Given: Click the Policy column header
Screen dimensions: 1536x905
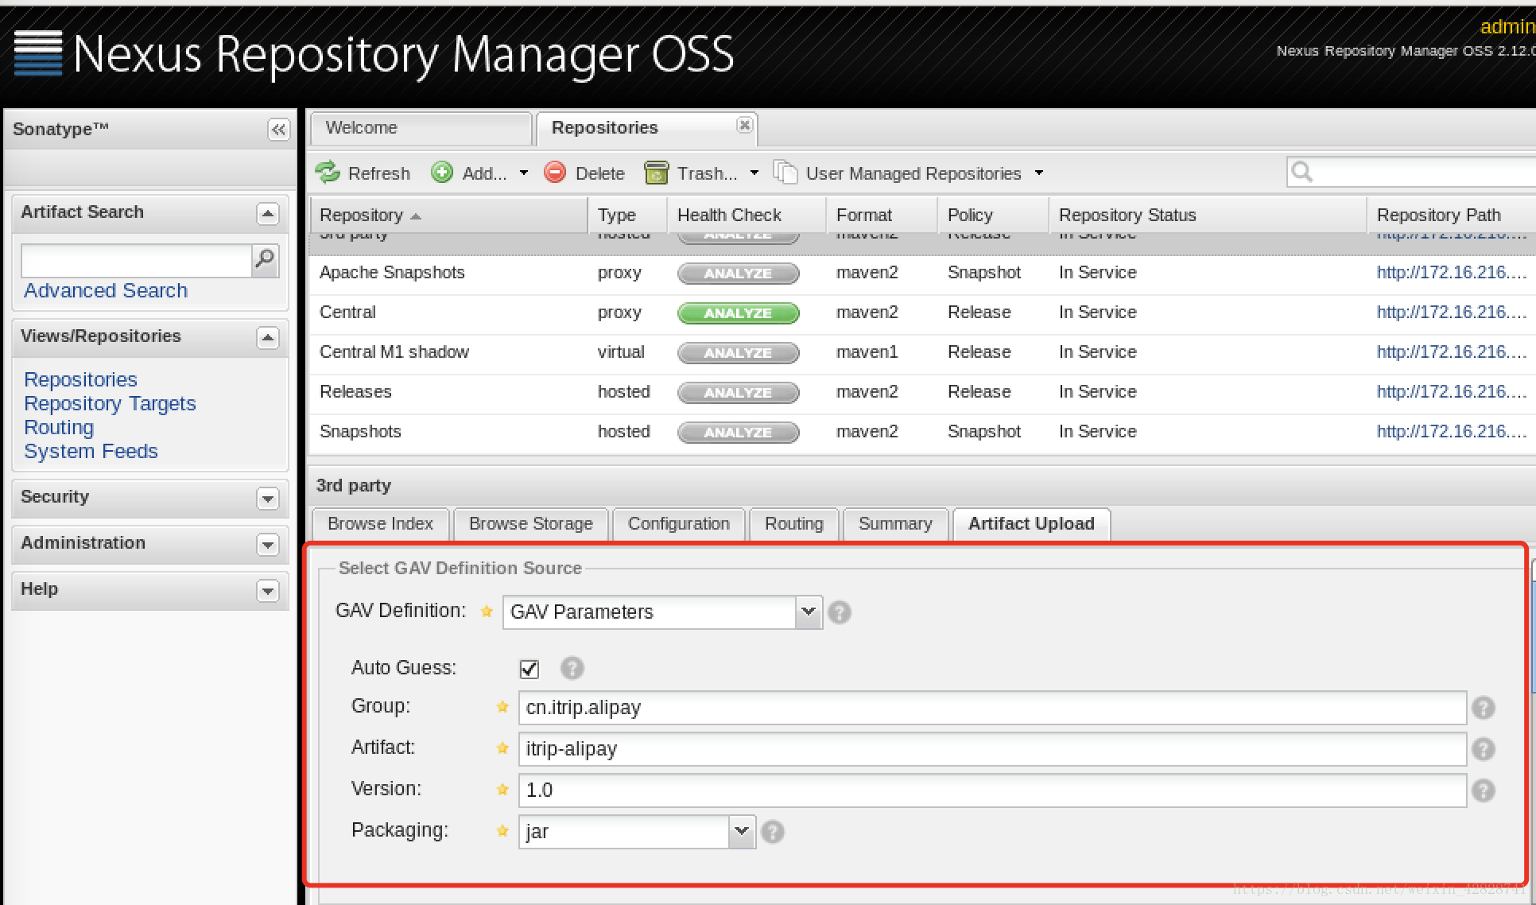Looking at the screenshot, I should (993, 215).
